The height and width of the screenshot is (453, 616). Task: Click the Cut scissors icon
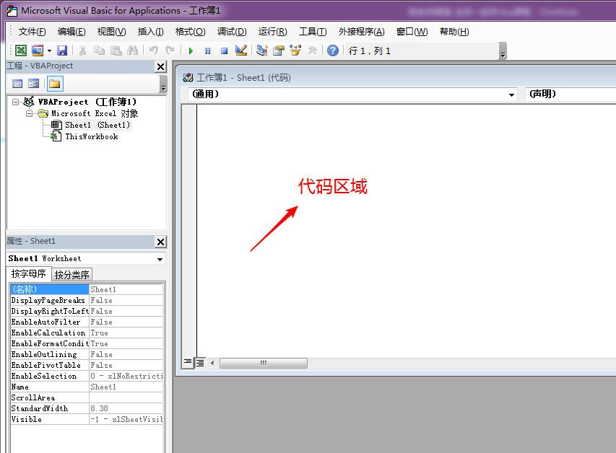[82, 50]
